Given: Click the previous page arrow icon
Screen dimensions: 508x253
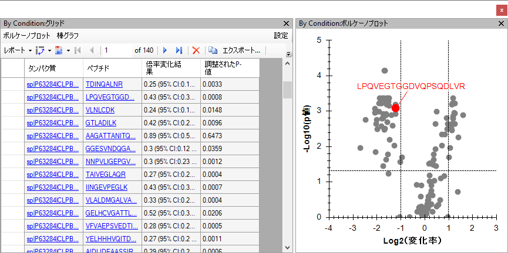Looking at the screenshot, I should tap(91, 51).
